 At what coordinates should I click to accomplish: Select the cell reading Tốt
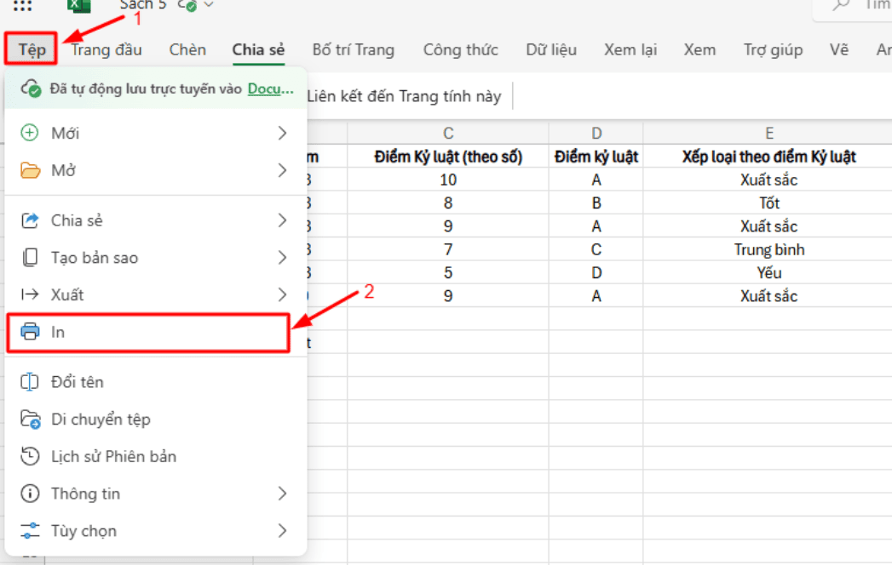(x=769, y=203)
